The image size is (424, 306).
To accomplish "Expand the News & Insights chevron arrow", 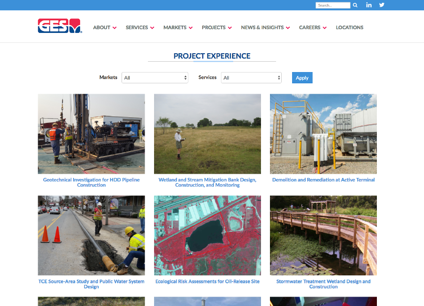I will 288,28.
